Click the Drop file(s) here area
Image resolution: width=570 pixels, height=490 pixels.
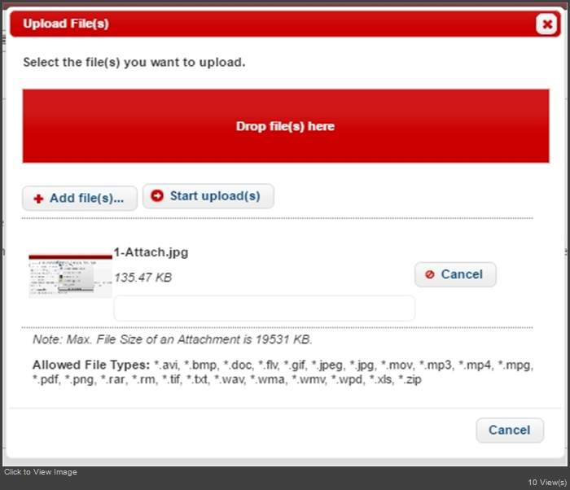coord(286,126)
